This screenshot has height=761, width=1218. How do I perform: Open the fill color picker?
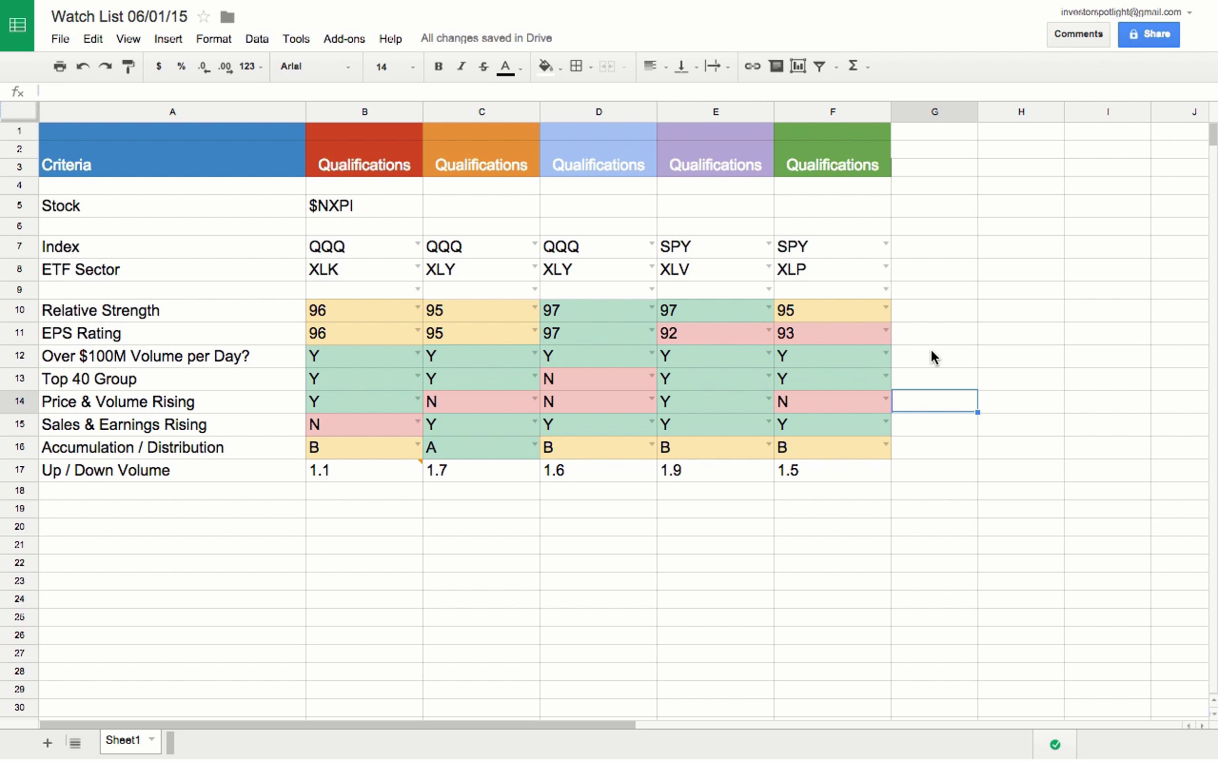[546, 66]
